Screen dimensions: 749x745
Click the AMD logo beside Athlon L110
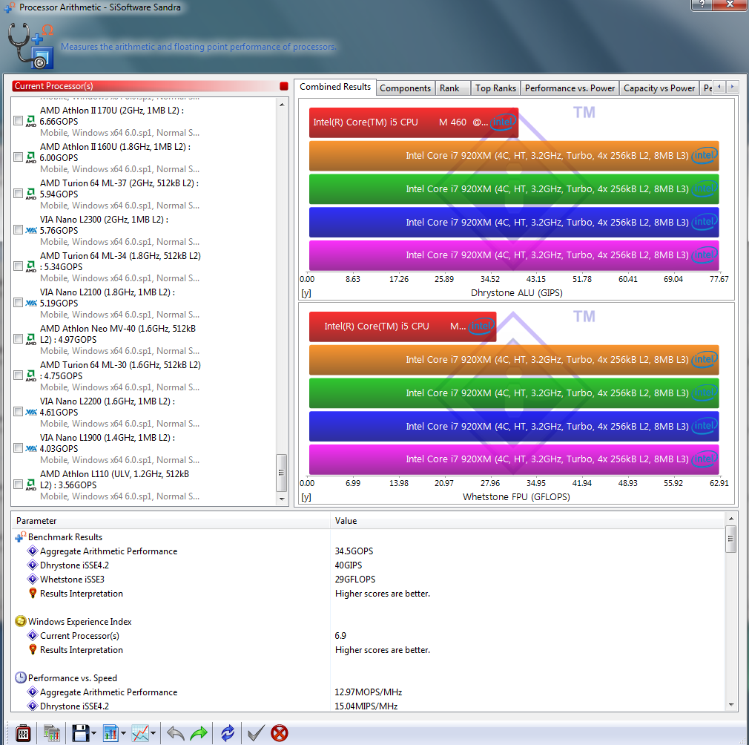(x=31, y=485)
